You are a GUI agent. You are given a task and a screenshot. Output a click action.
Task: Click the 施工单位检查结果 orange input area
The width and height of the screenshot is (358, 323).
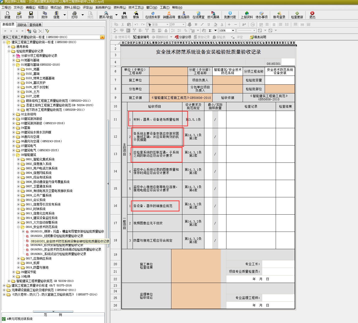196,266
